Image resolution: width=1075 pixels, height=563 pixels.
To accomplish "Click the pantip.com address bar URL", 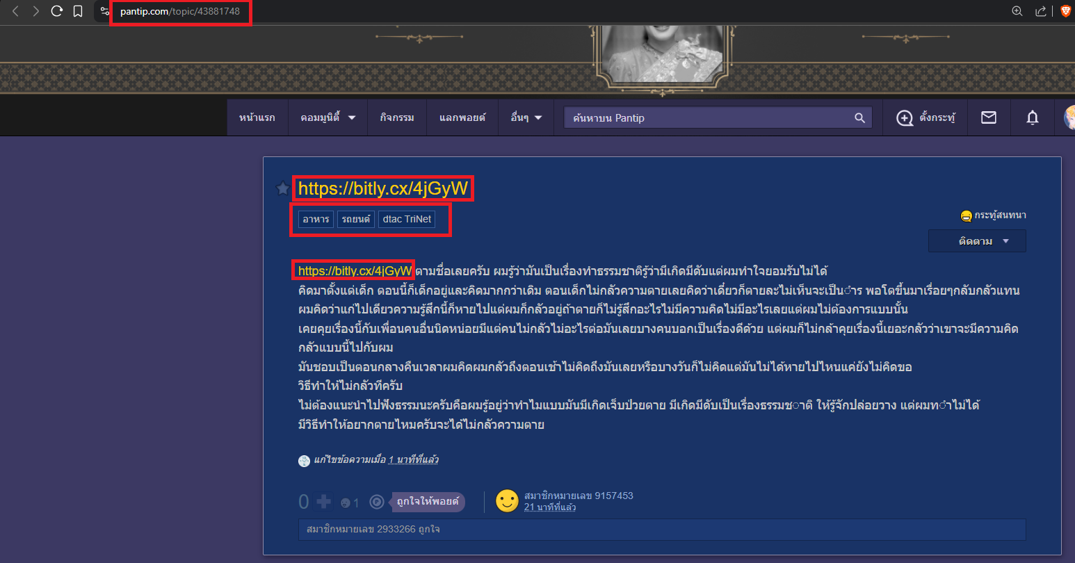I will (x=180, y=12).
